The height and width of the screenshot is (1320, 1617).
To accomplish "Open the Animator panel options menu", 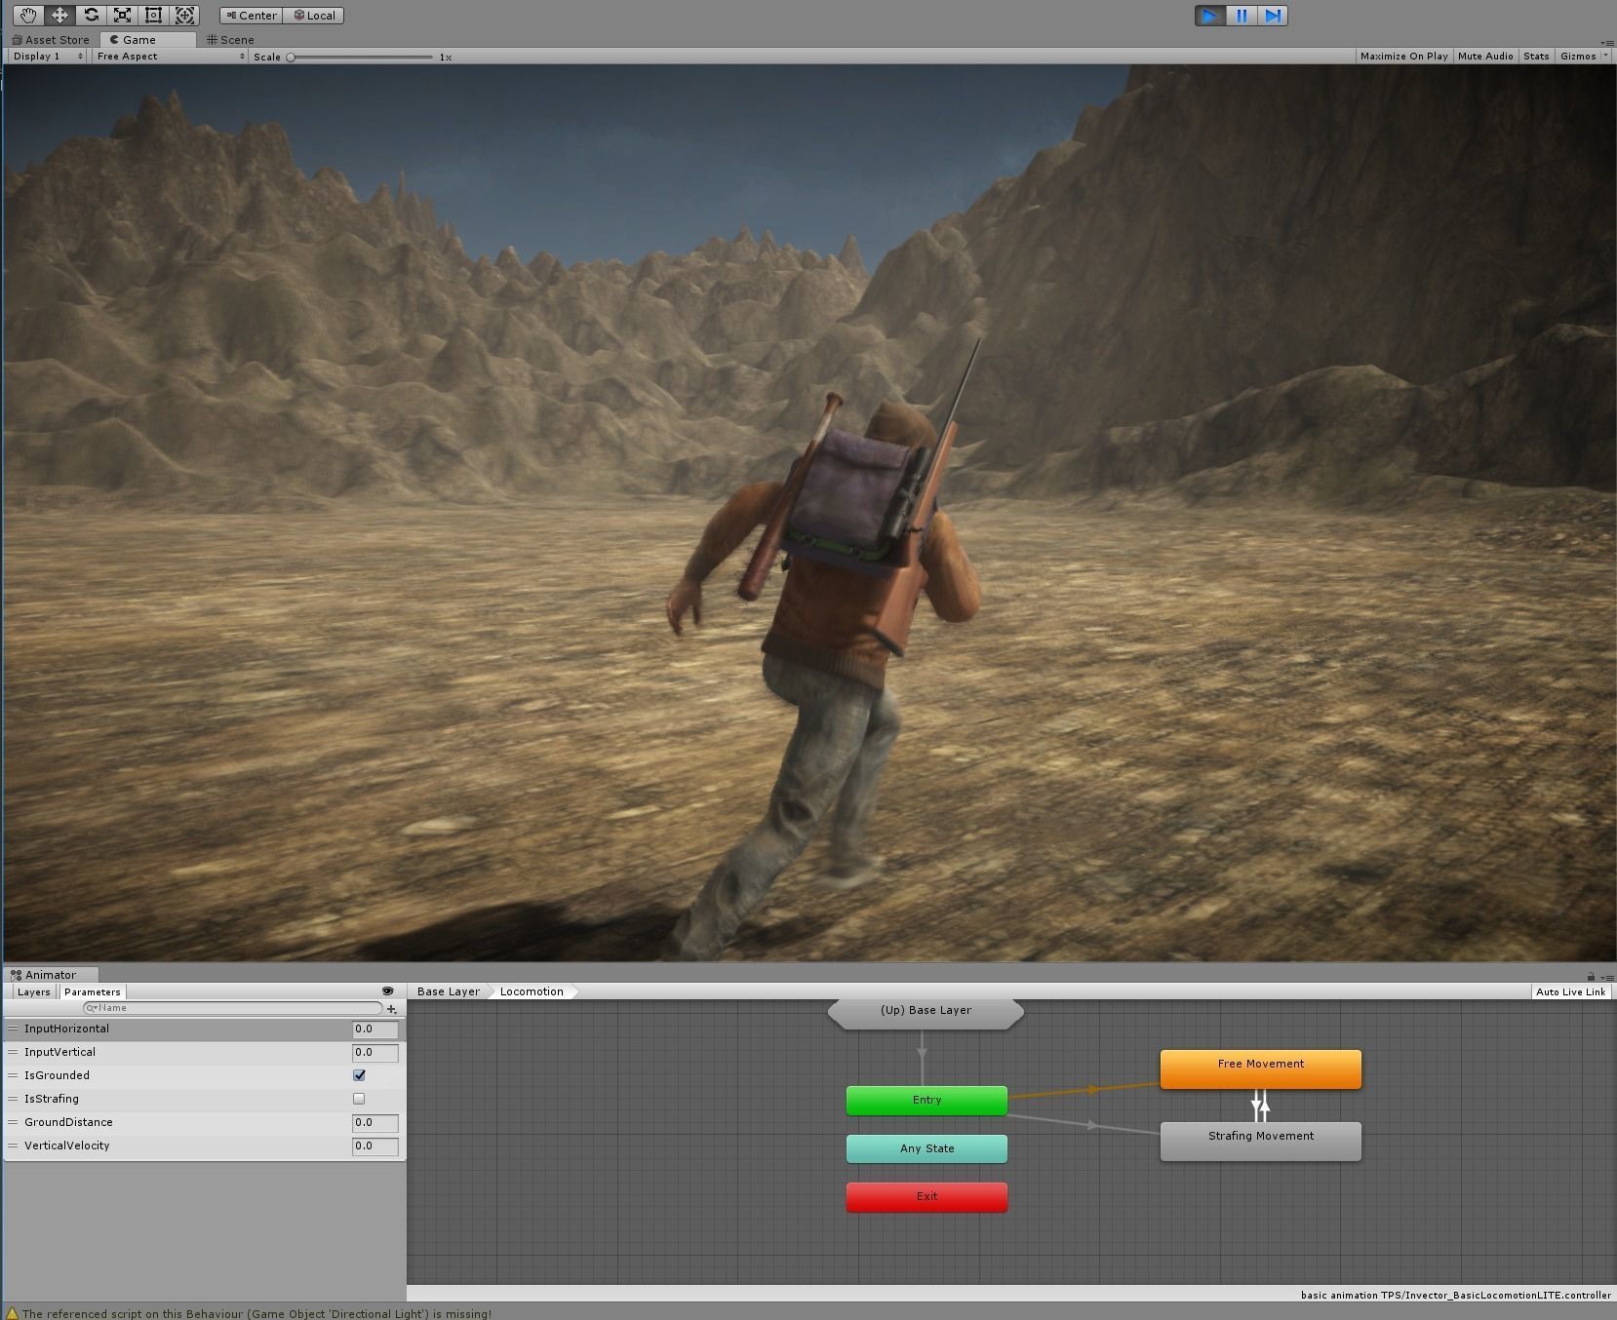I will pos(1607,976).
